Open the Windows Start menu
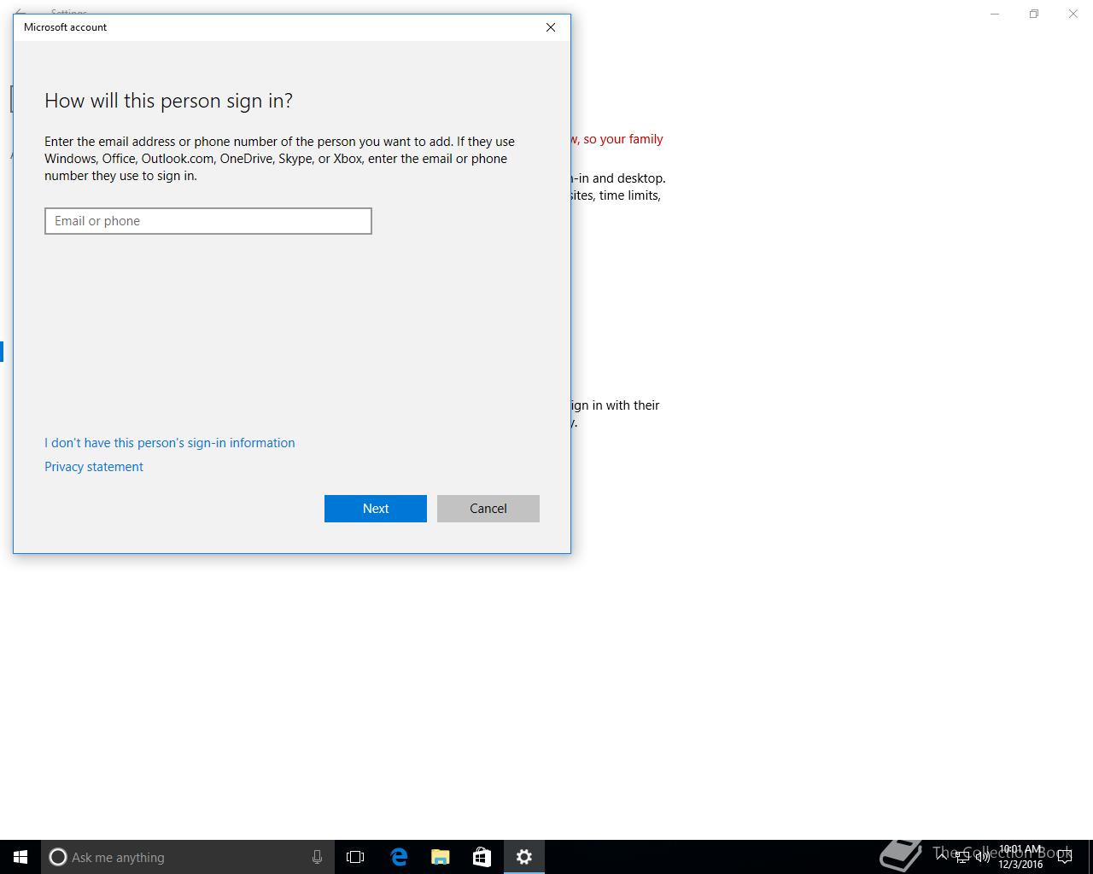Image resolution: width=1093 pixels, height=874 pixels. coord(20,857)
